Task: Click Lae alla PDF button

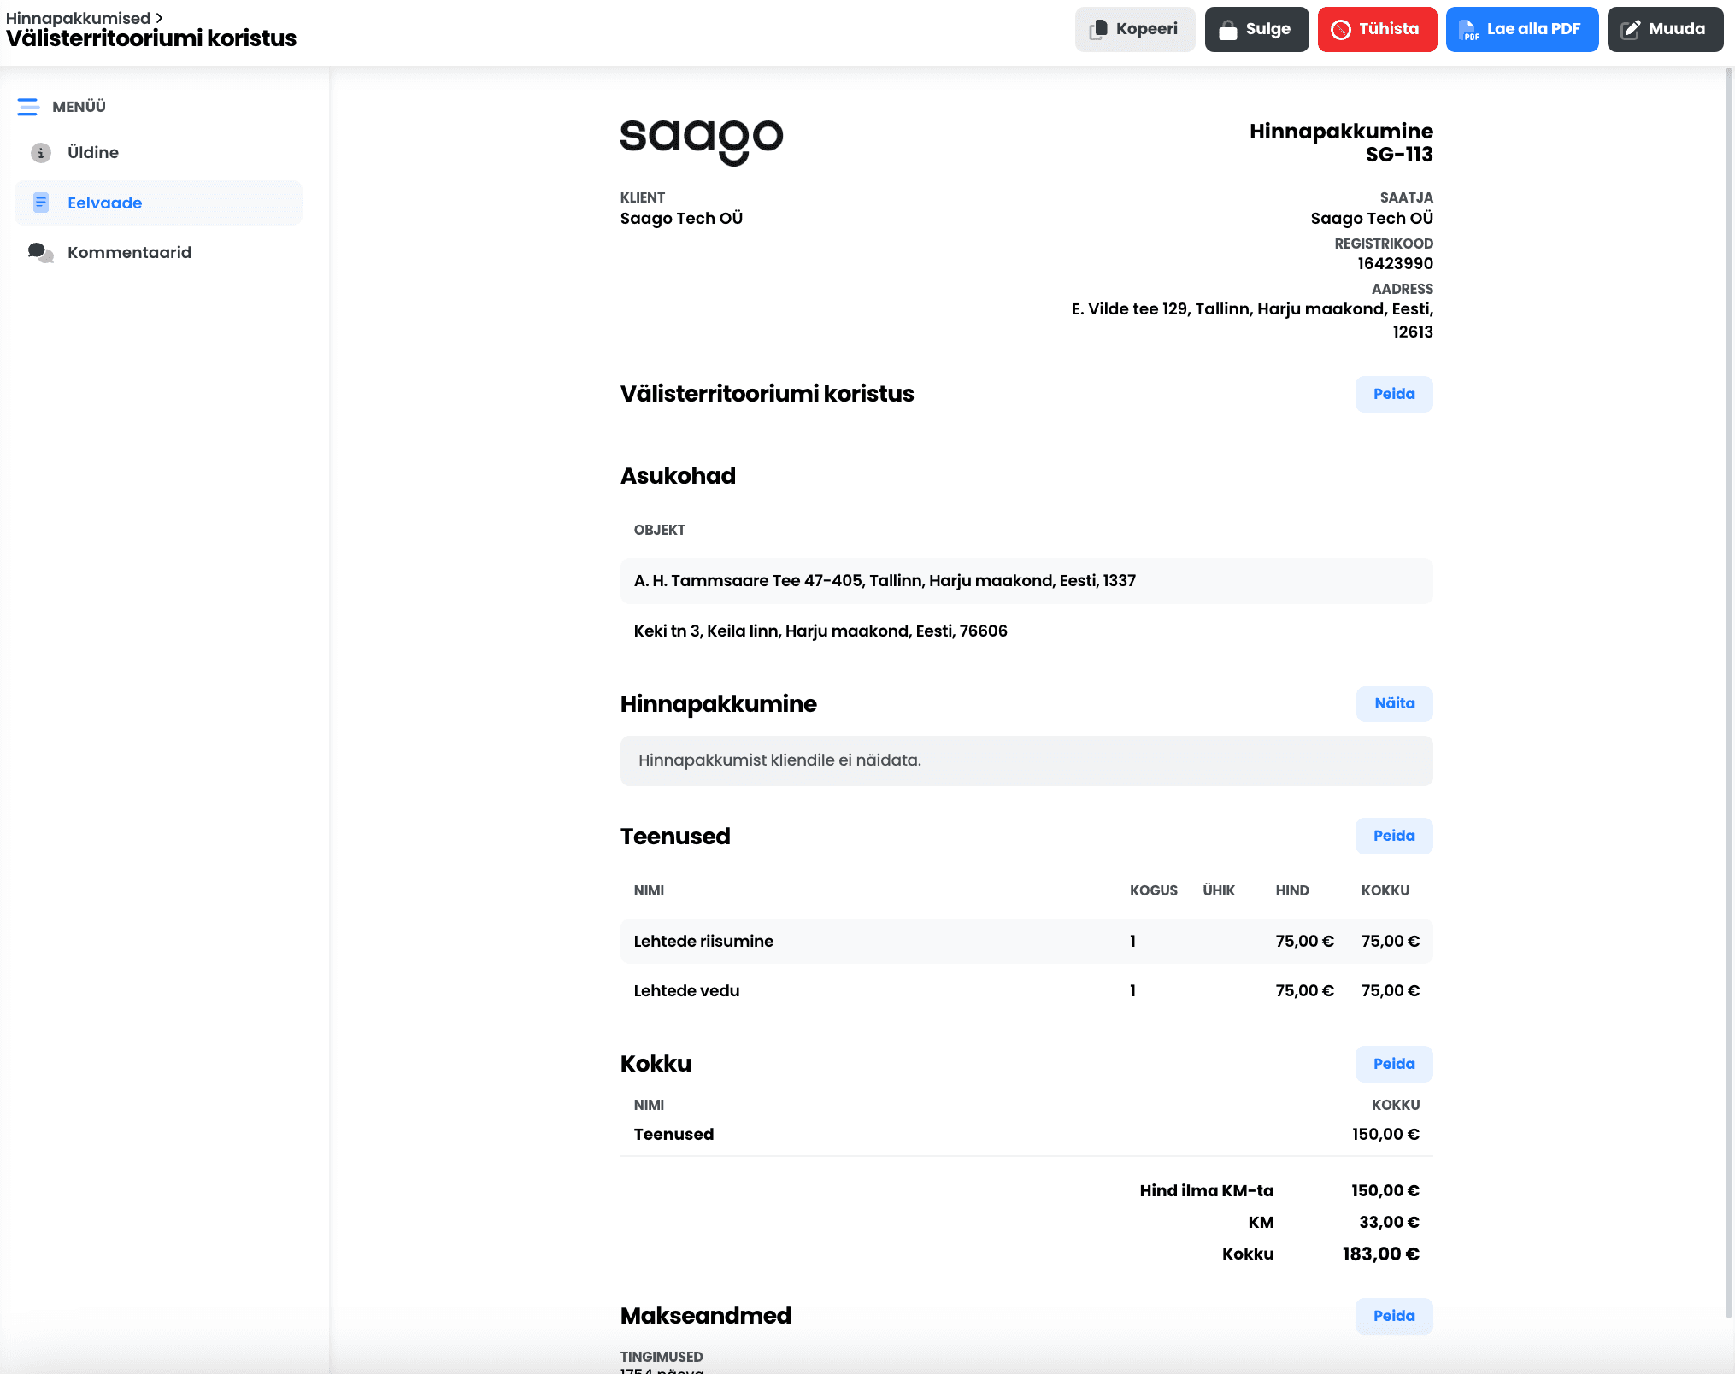Action: pos(1522,30)
